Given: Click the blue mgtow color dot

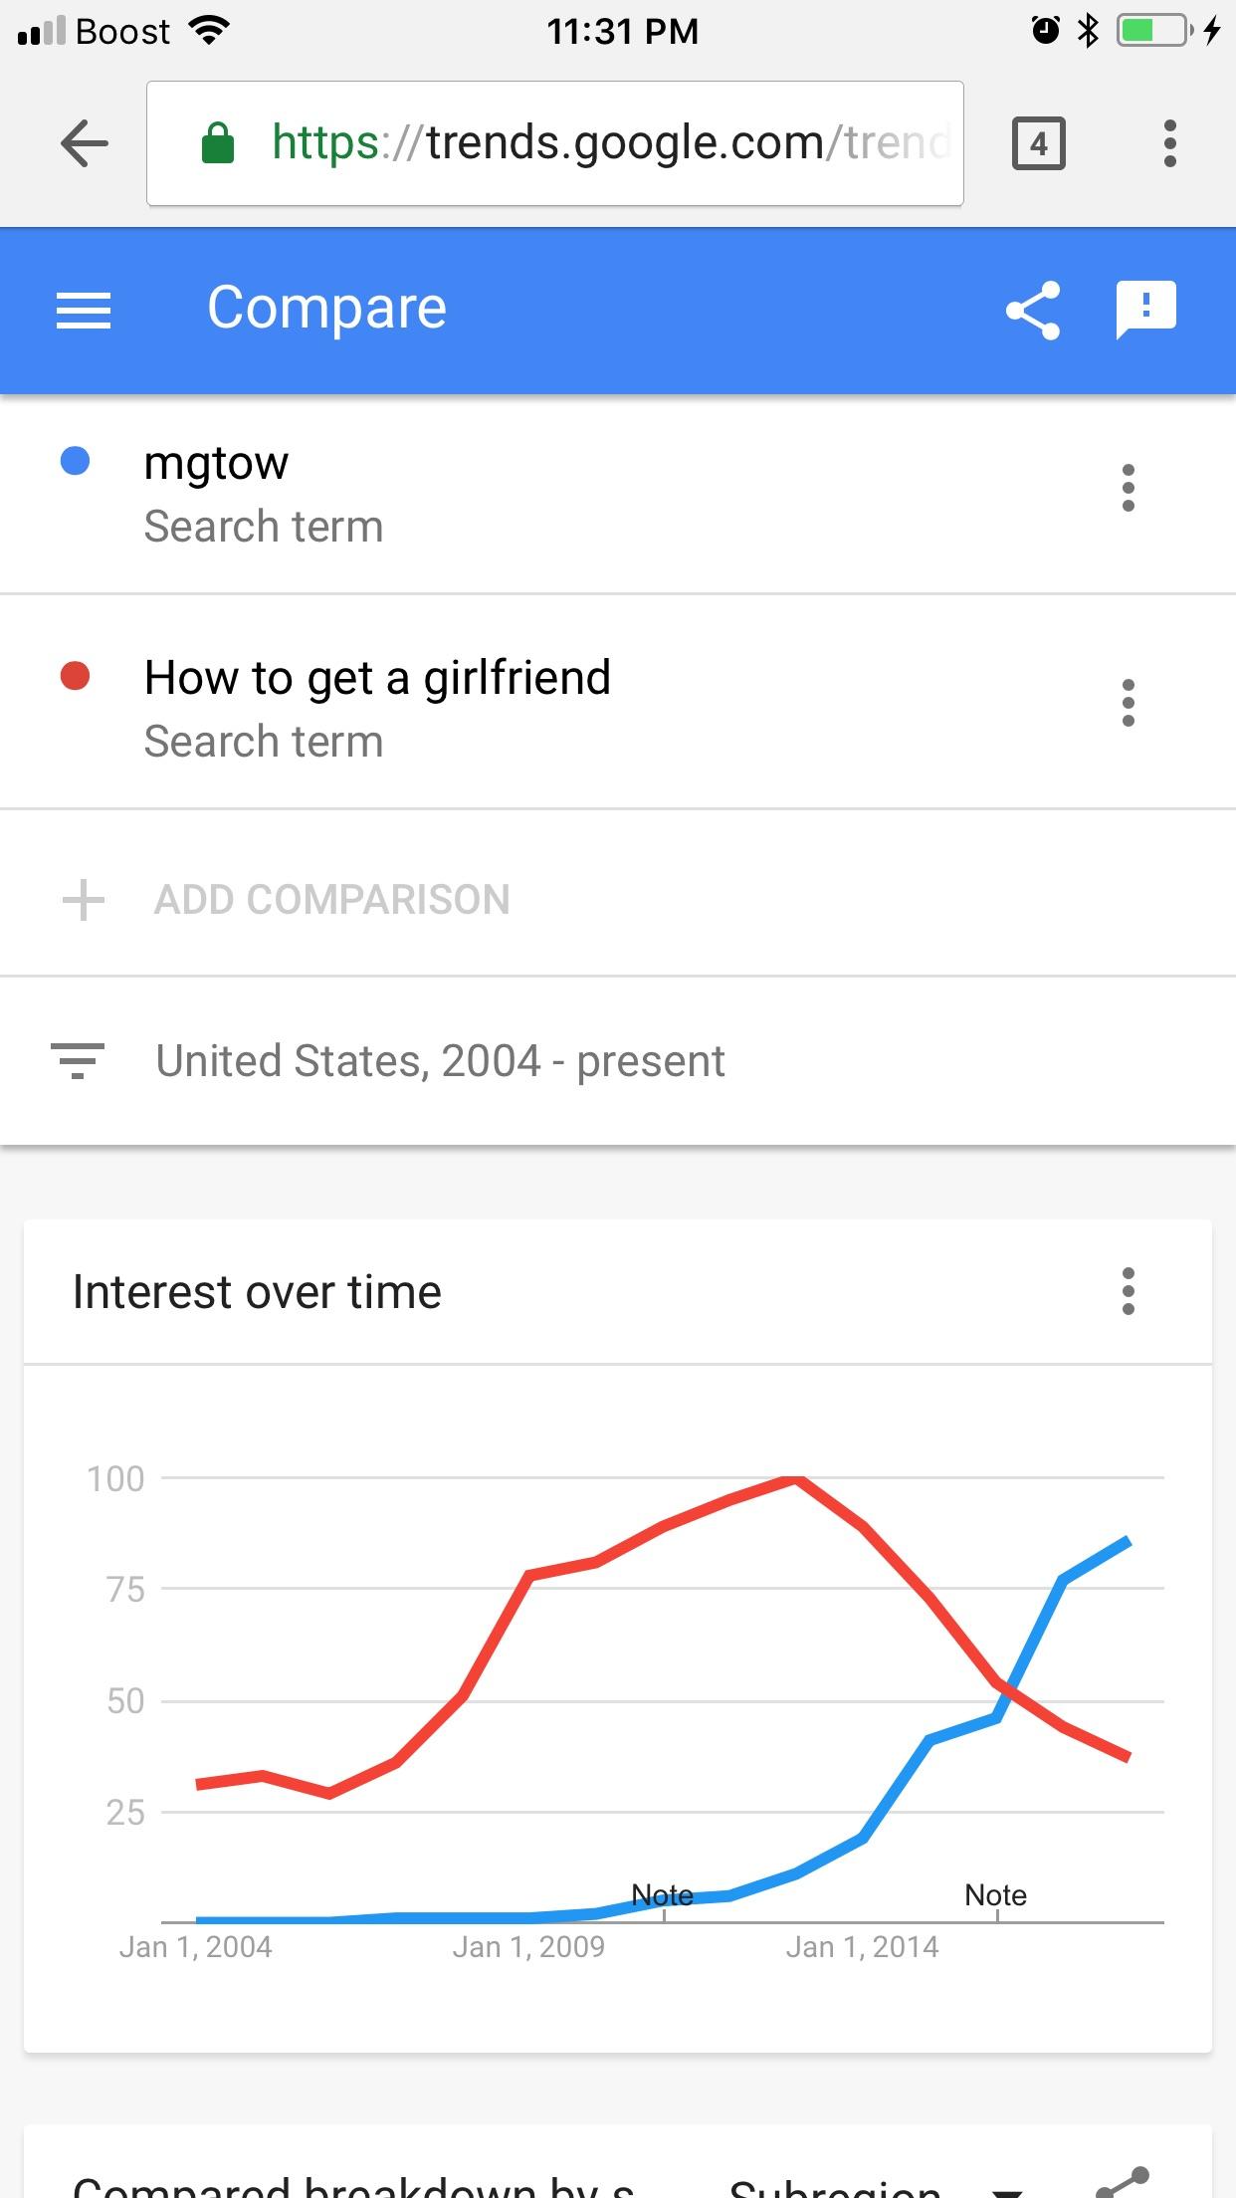Looking at the screenshot, I should click(x=76, y=461).
